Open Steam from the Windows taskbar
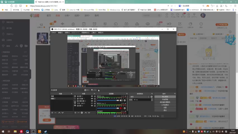Screen dimensions: 238x134 46,132
